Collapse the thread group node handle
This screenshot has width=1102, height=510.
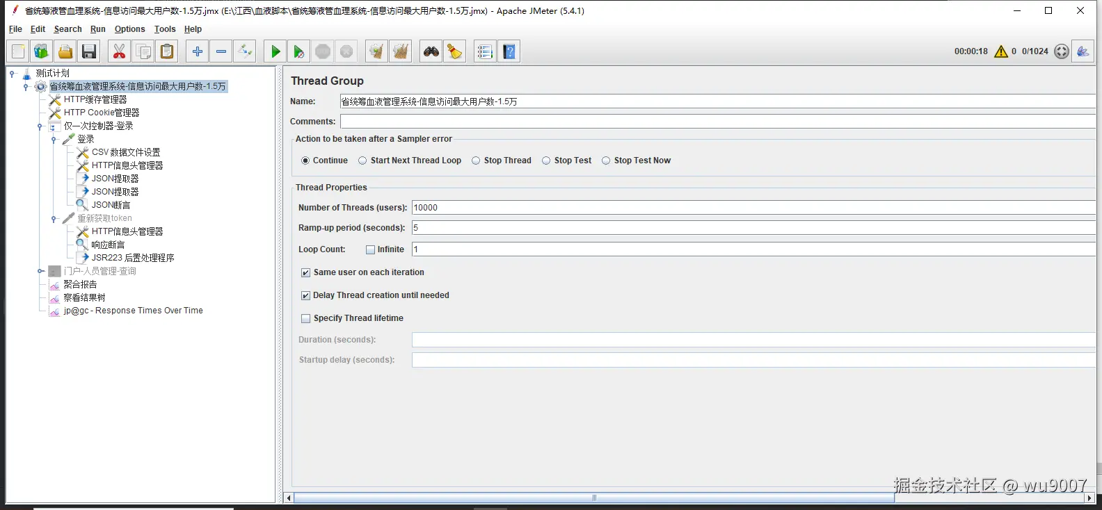tap(26, 86)
